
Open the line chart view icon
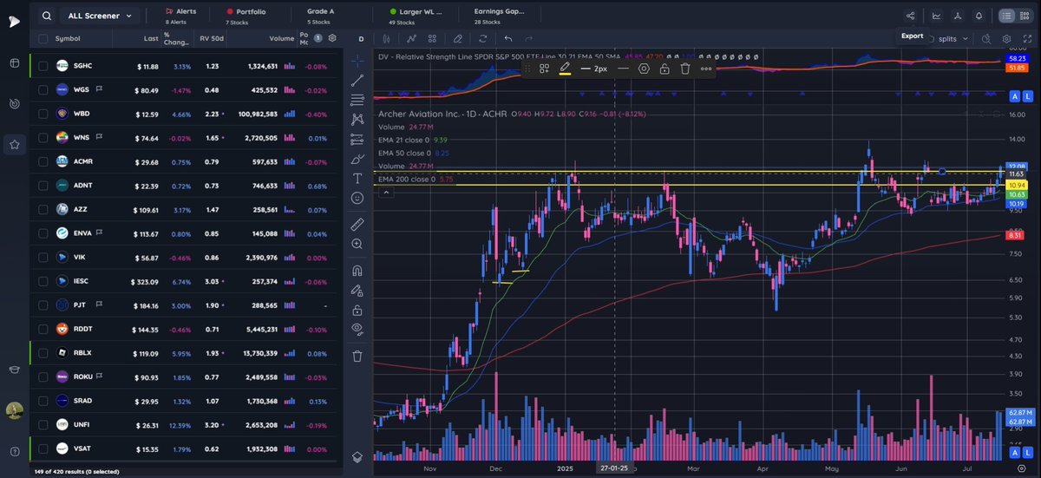[936, 16]
